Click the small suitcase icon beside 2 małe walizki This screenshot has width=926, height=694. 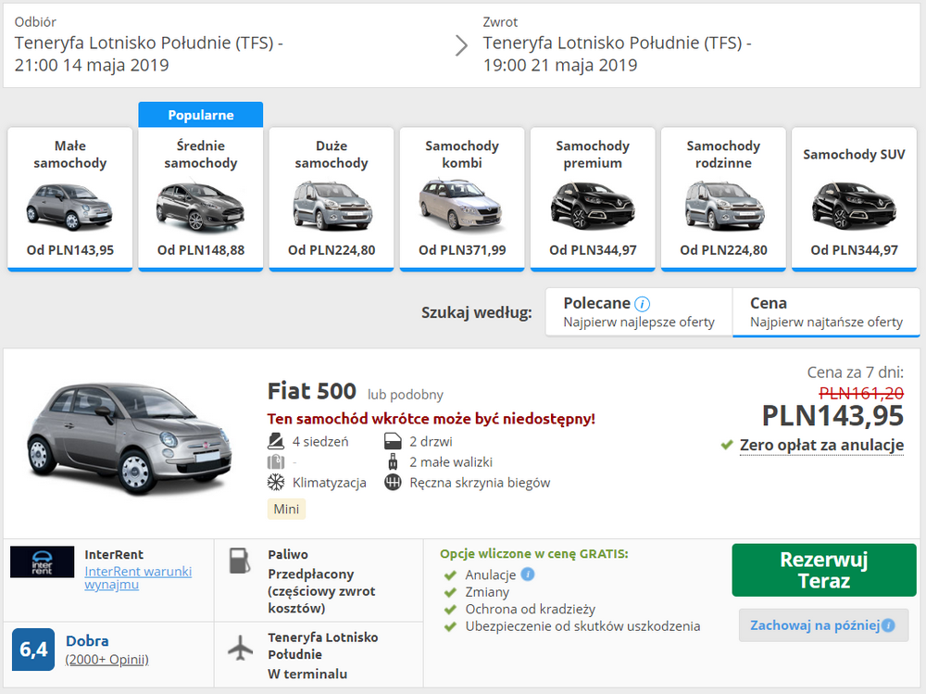(x=393, y=461)
